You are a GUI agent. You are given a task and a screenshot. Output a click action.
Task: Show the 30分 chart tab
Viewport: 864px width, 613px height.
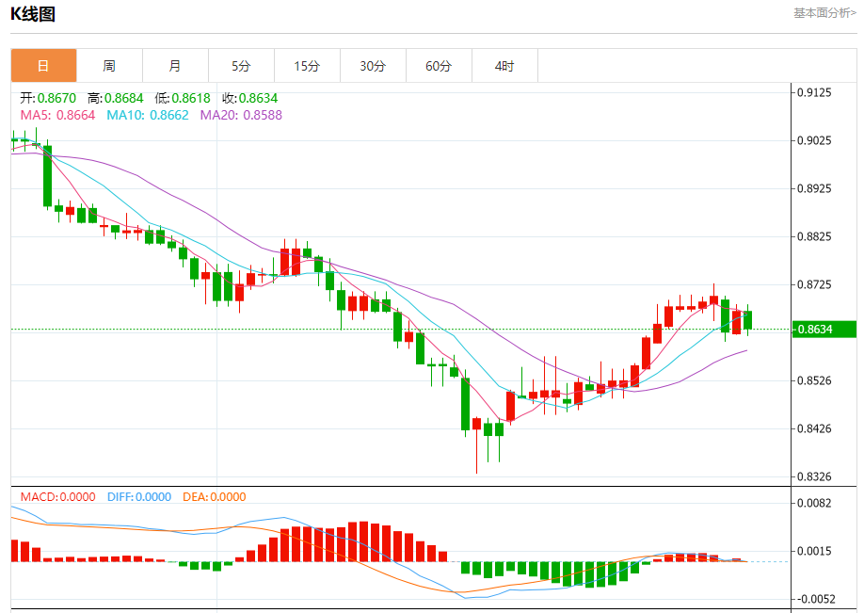pos(373,66)
